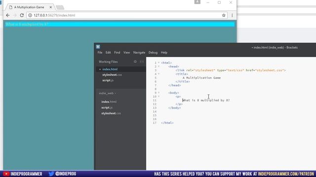Viewport: 316px width, 177px height.
Task: Close the A Multiplication Game tab
Action: [50, 7]
